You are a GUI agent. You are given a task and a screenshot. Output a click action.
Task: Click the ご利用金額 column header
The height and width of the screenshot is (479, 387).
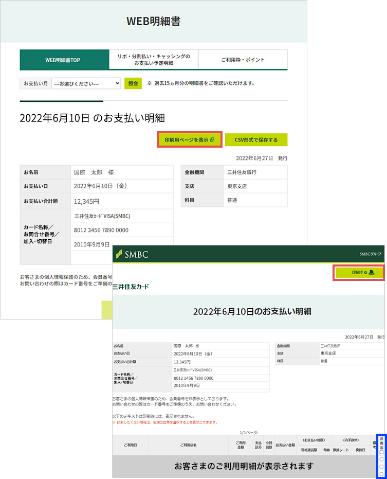241,445
